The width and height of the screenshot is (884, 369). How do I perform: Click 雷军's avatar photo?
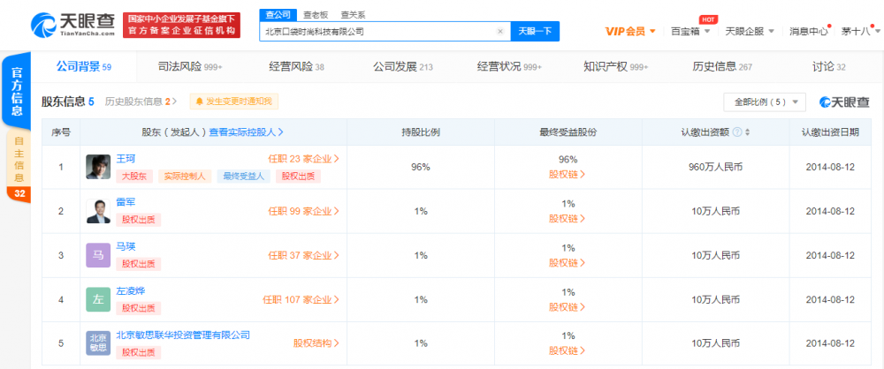click(98, 211)
